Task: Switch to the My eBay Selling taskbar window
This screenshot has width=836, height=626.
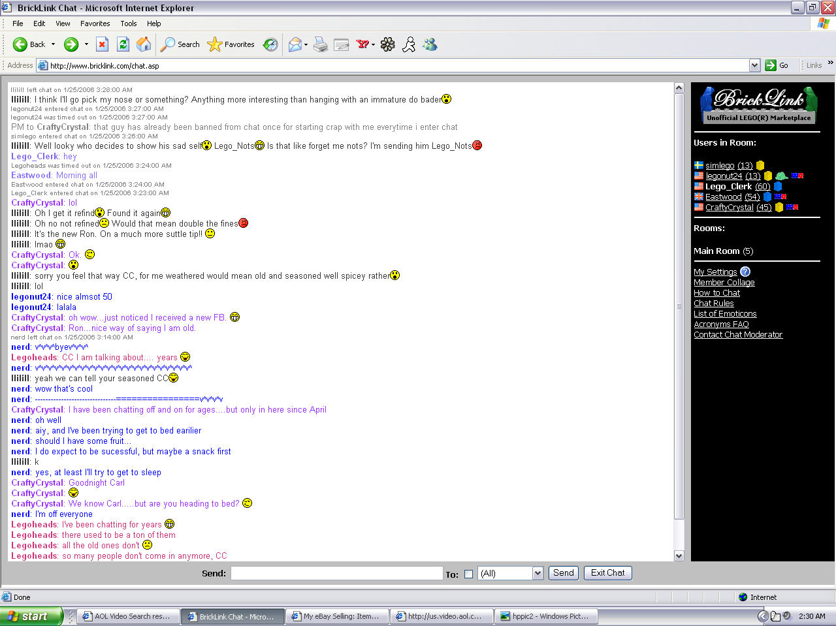Action: click(336, 616)
